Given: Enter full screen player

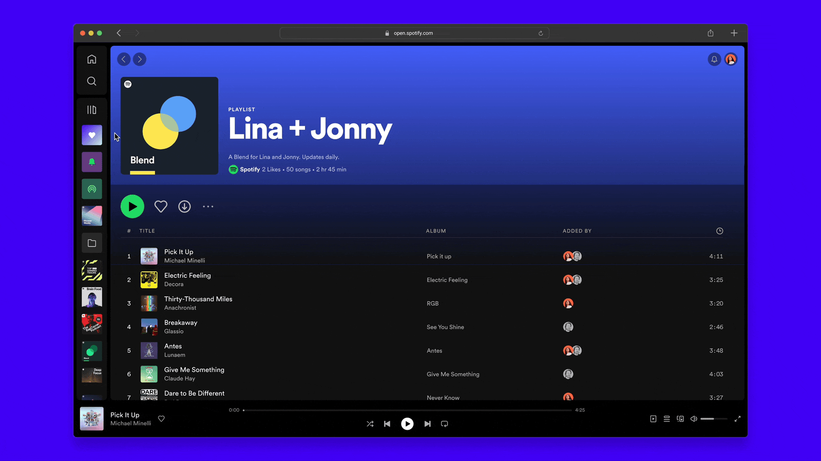Looking at the screenshot, I should [737, 419].
